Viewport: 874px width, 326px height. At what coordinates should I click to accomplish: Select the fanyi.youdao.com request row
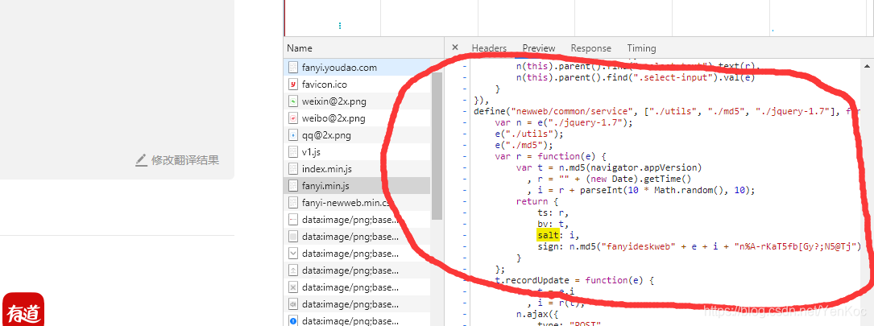point(357,68)
